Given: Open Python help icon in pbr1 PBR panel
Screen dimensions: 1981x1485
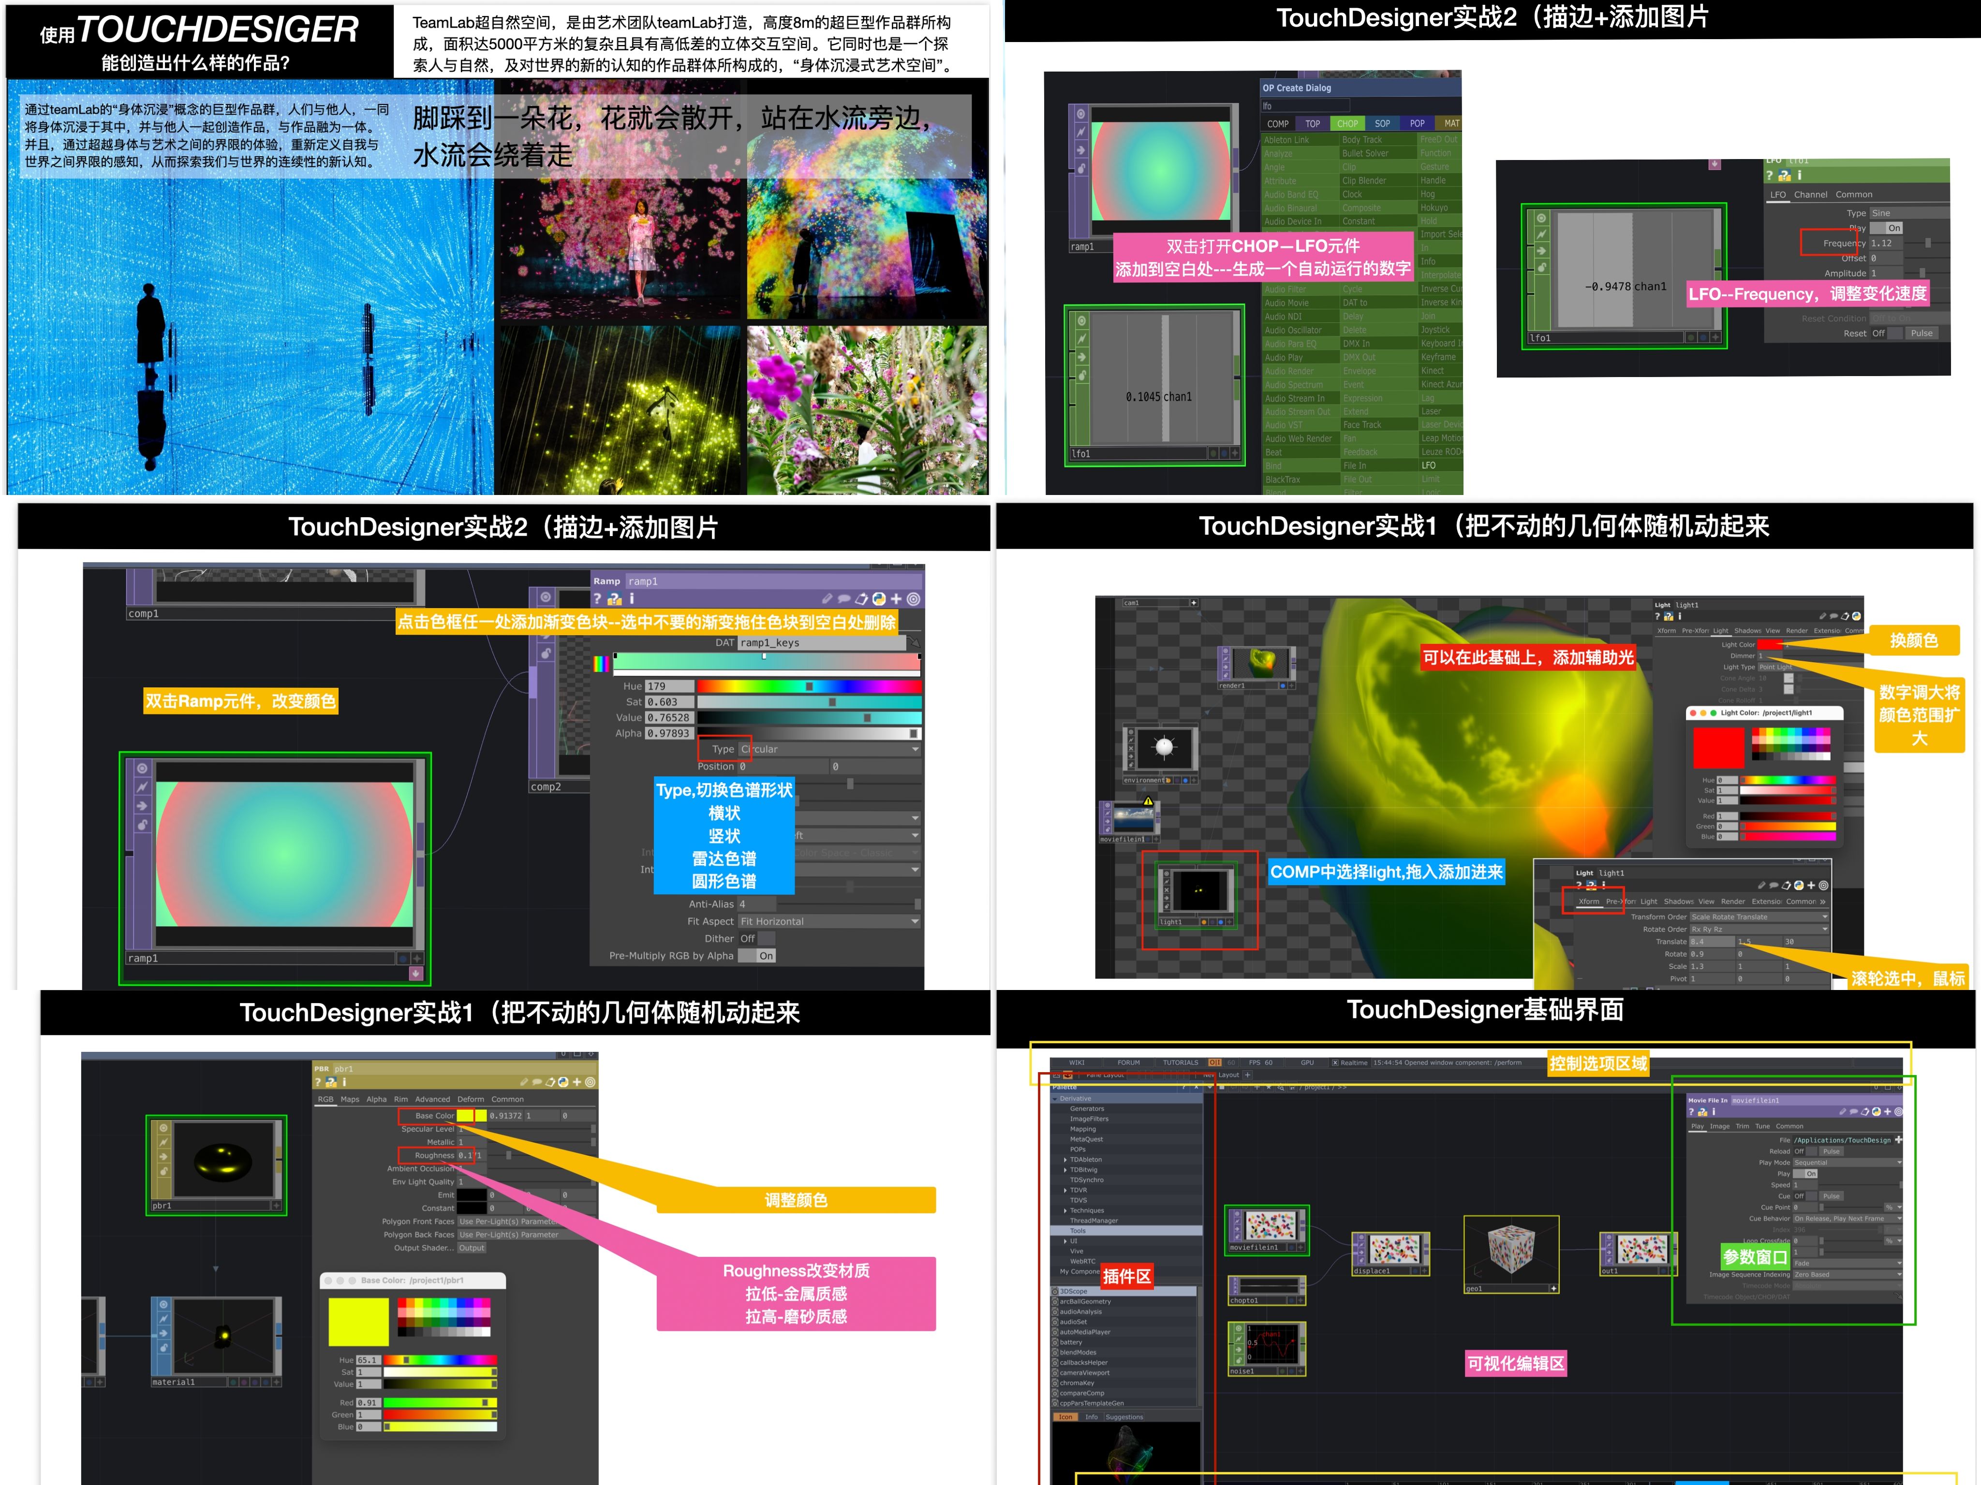Looking at the screenshot, I should point(330,1082).
